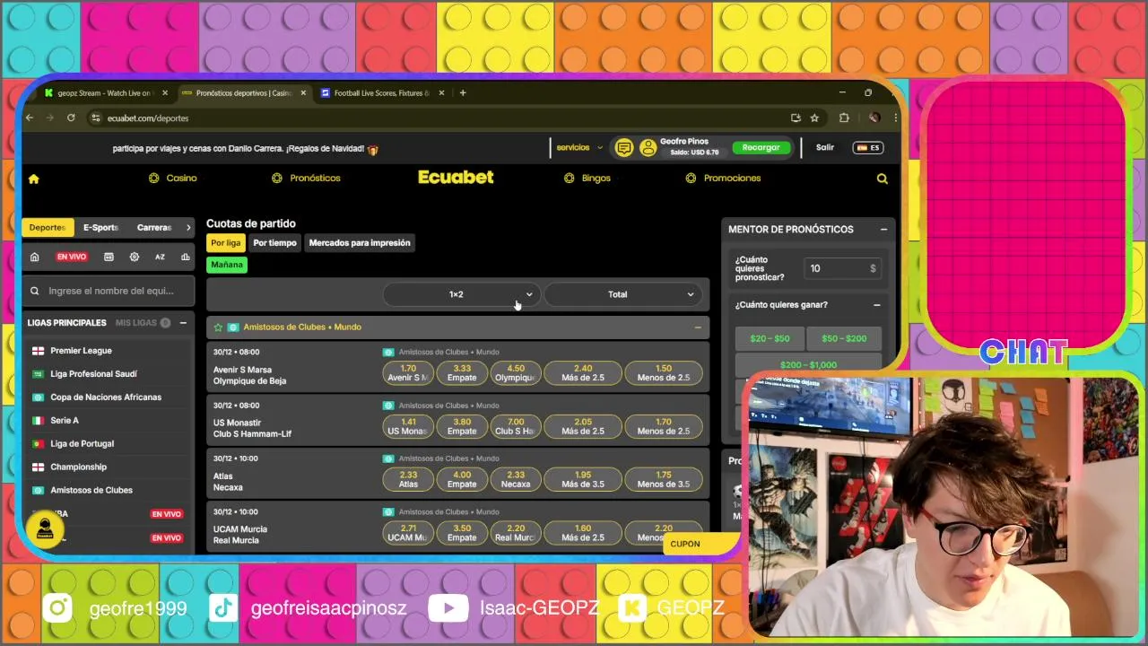Screen dimensions: 1148x646
Task: Click the support agent chat bubble icon
Action: [45, 529]
